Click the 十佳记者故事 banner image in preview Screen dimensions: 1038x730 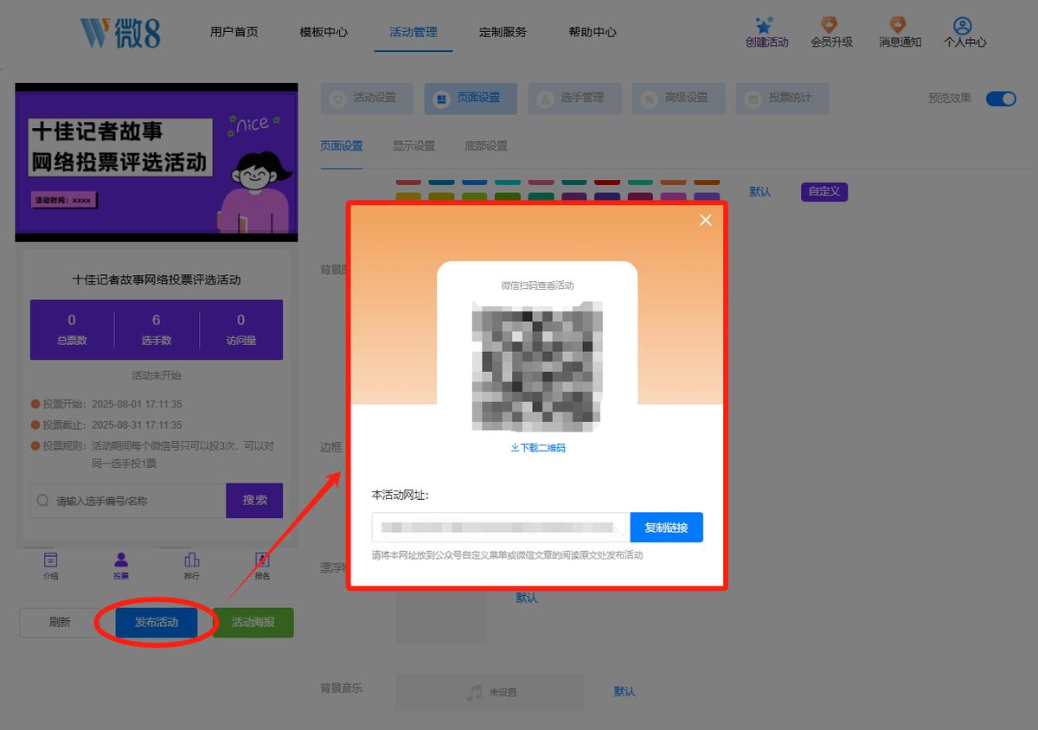point(157,163)
